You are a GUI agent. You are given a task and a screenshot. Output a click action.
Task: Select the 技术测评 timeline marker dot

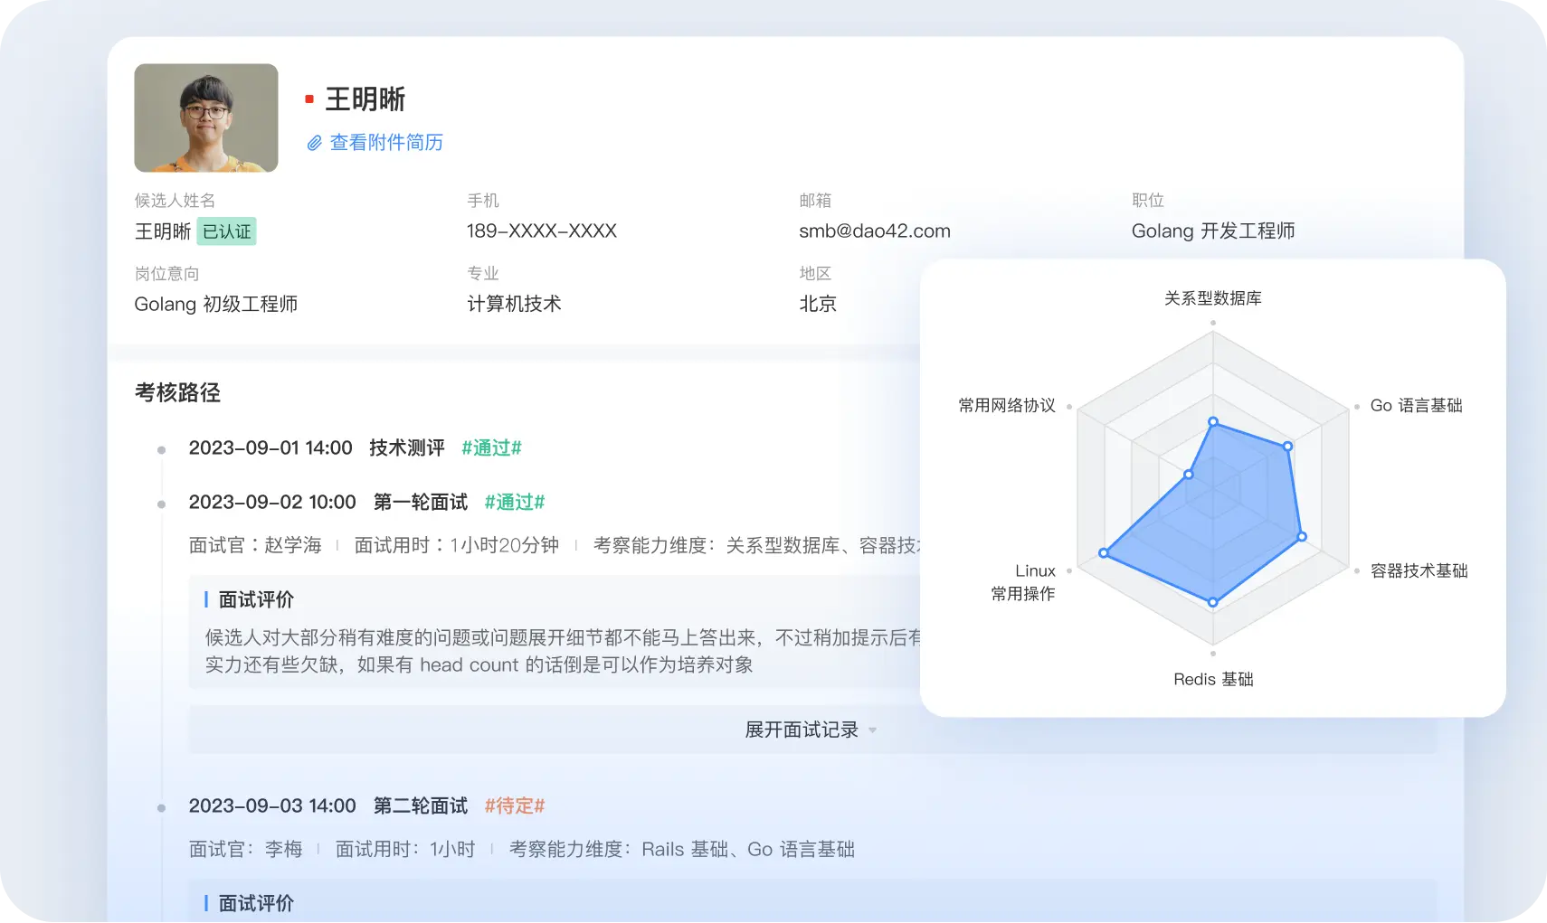point(161,449)
